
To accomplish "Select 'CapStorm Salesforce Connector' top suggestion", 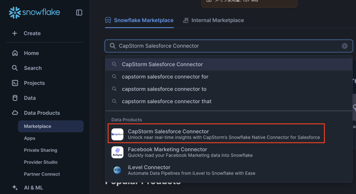I will (x=229, y=64).
